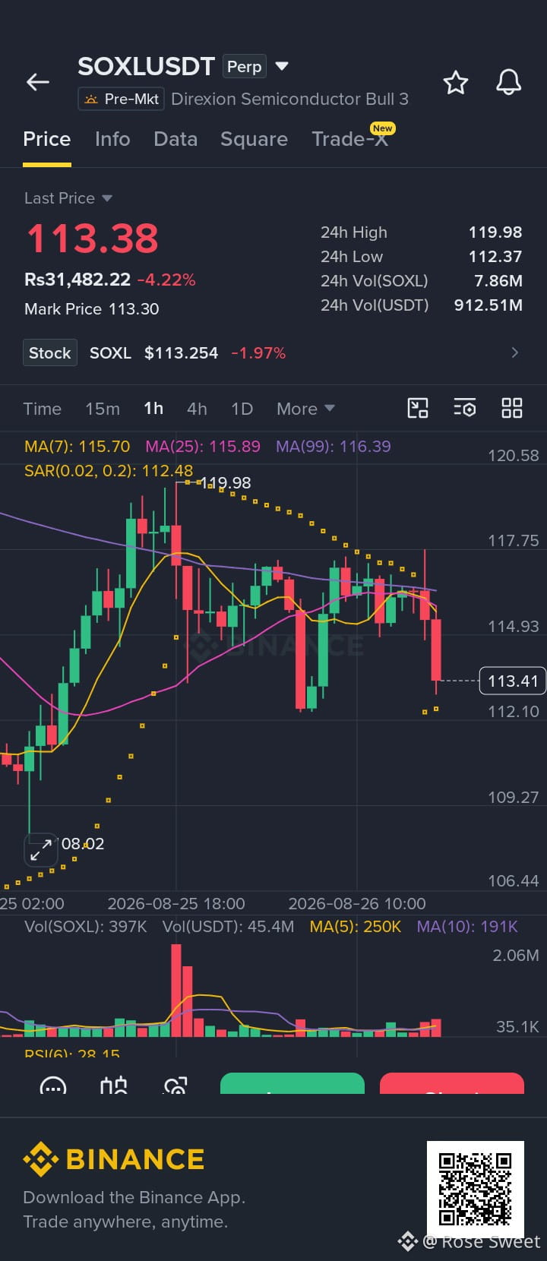Tap the red sell/short button
Viewport: 547px width, 1261px height.
pos(452,1084)
